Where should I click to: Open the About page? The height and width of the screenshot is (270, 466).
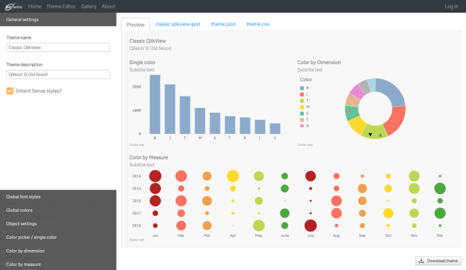coord(108,6)
